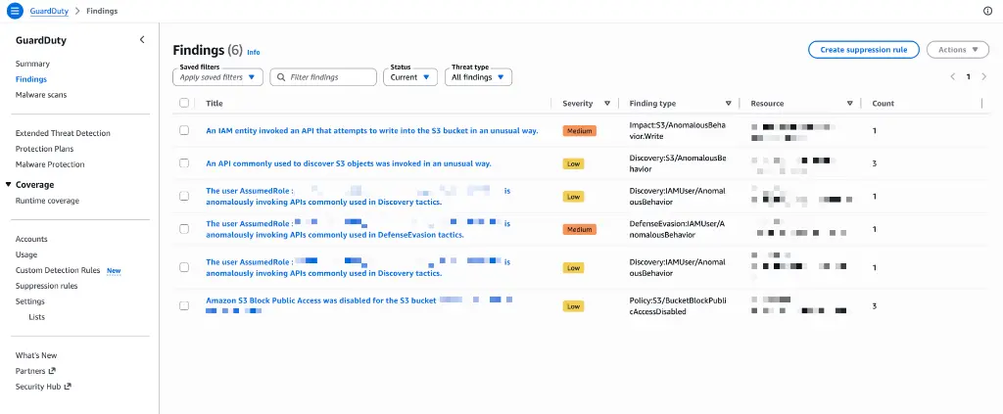Click the Partners external link icon
This screenshot has width=1003, height=414.
click(x=53, y=371)
